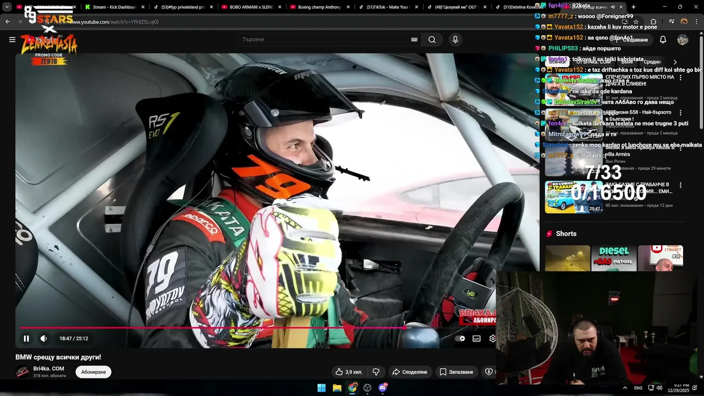Open taskbar volume speaker icon
704x396 pixels.
659,388
